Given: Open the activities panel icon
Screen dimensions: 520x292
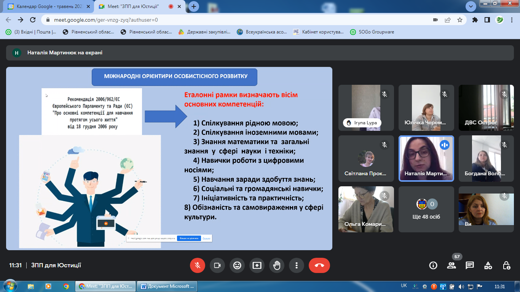Looking at the screenshot, I should [488, 265].
